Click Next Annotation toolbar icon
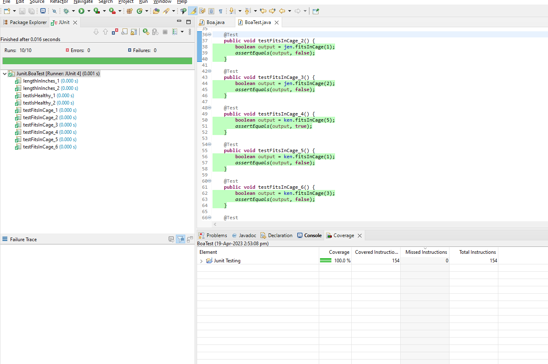 pos(232,11)
